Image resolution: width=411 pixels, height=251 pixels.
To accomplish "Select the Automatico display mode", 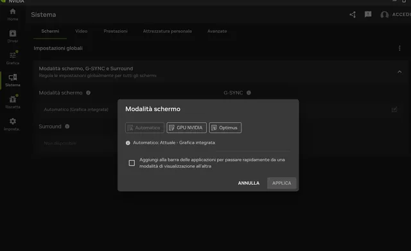I will pos(144,128).
